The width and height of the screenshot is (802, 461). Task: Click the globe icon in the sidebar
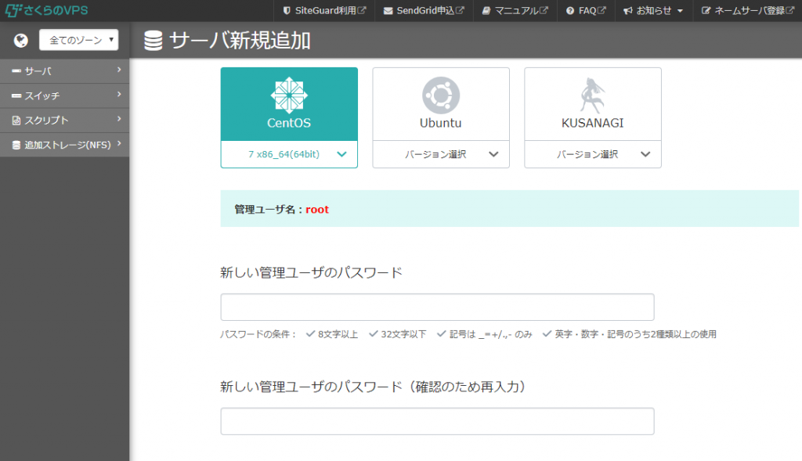(20, 39)
